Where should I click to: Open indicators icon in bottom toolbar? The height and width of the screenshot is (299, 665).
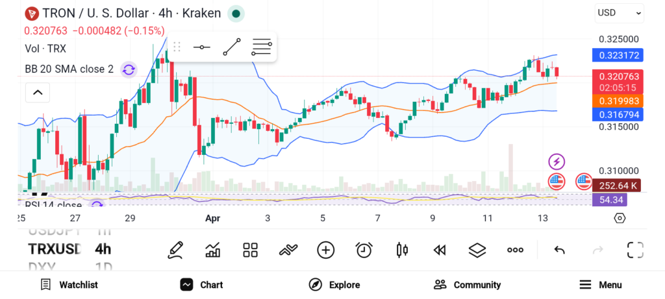(288, 250)
